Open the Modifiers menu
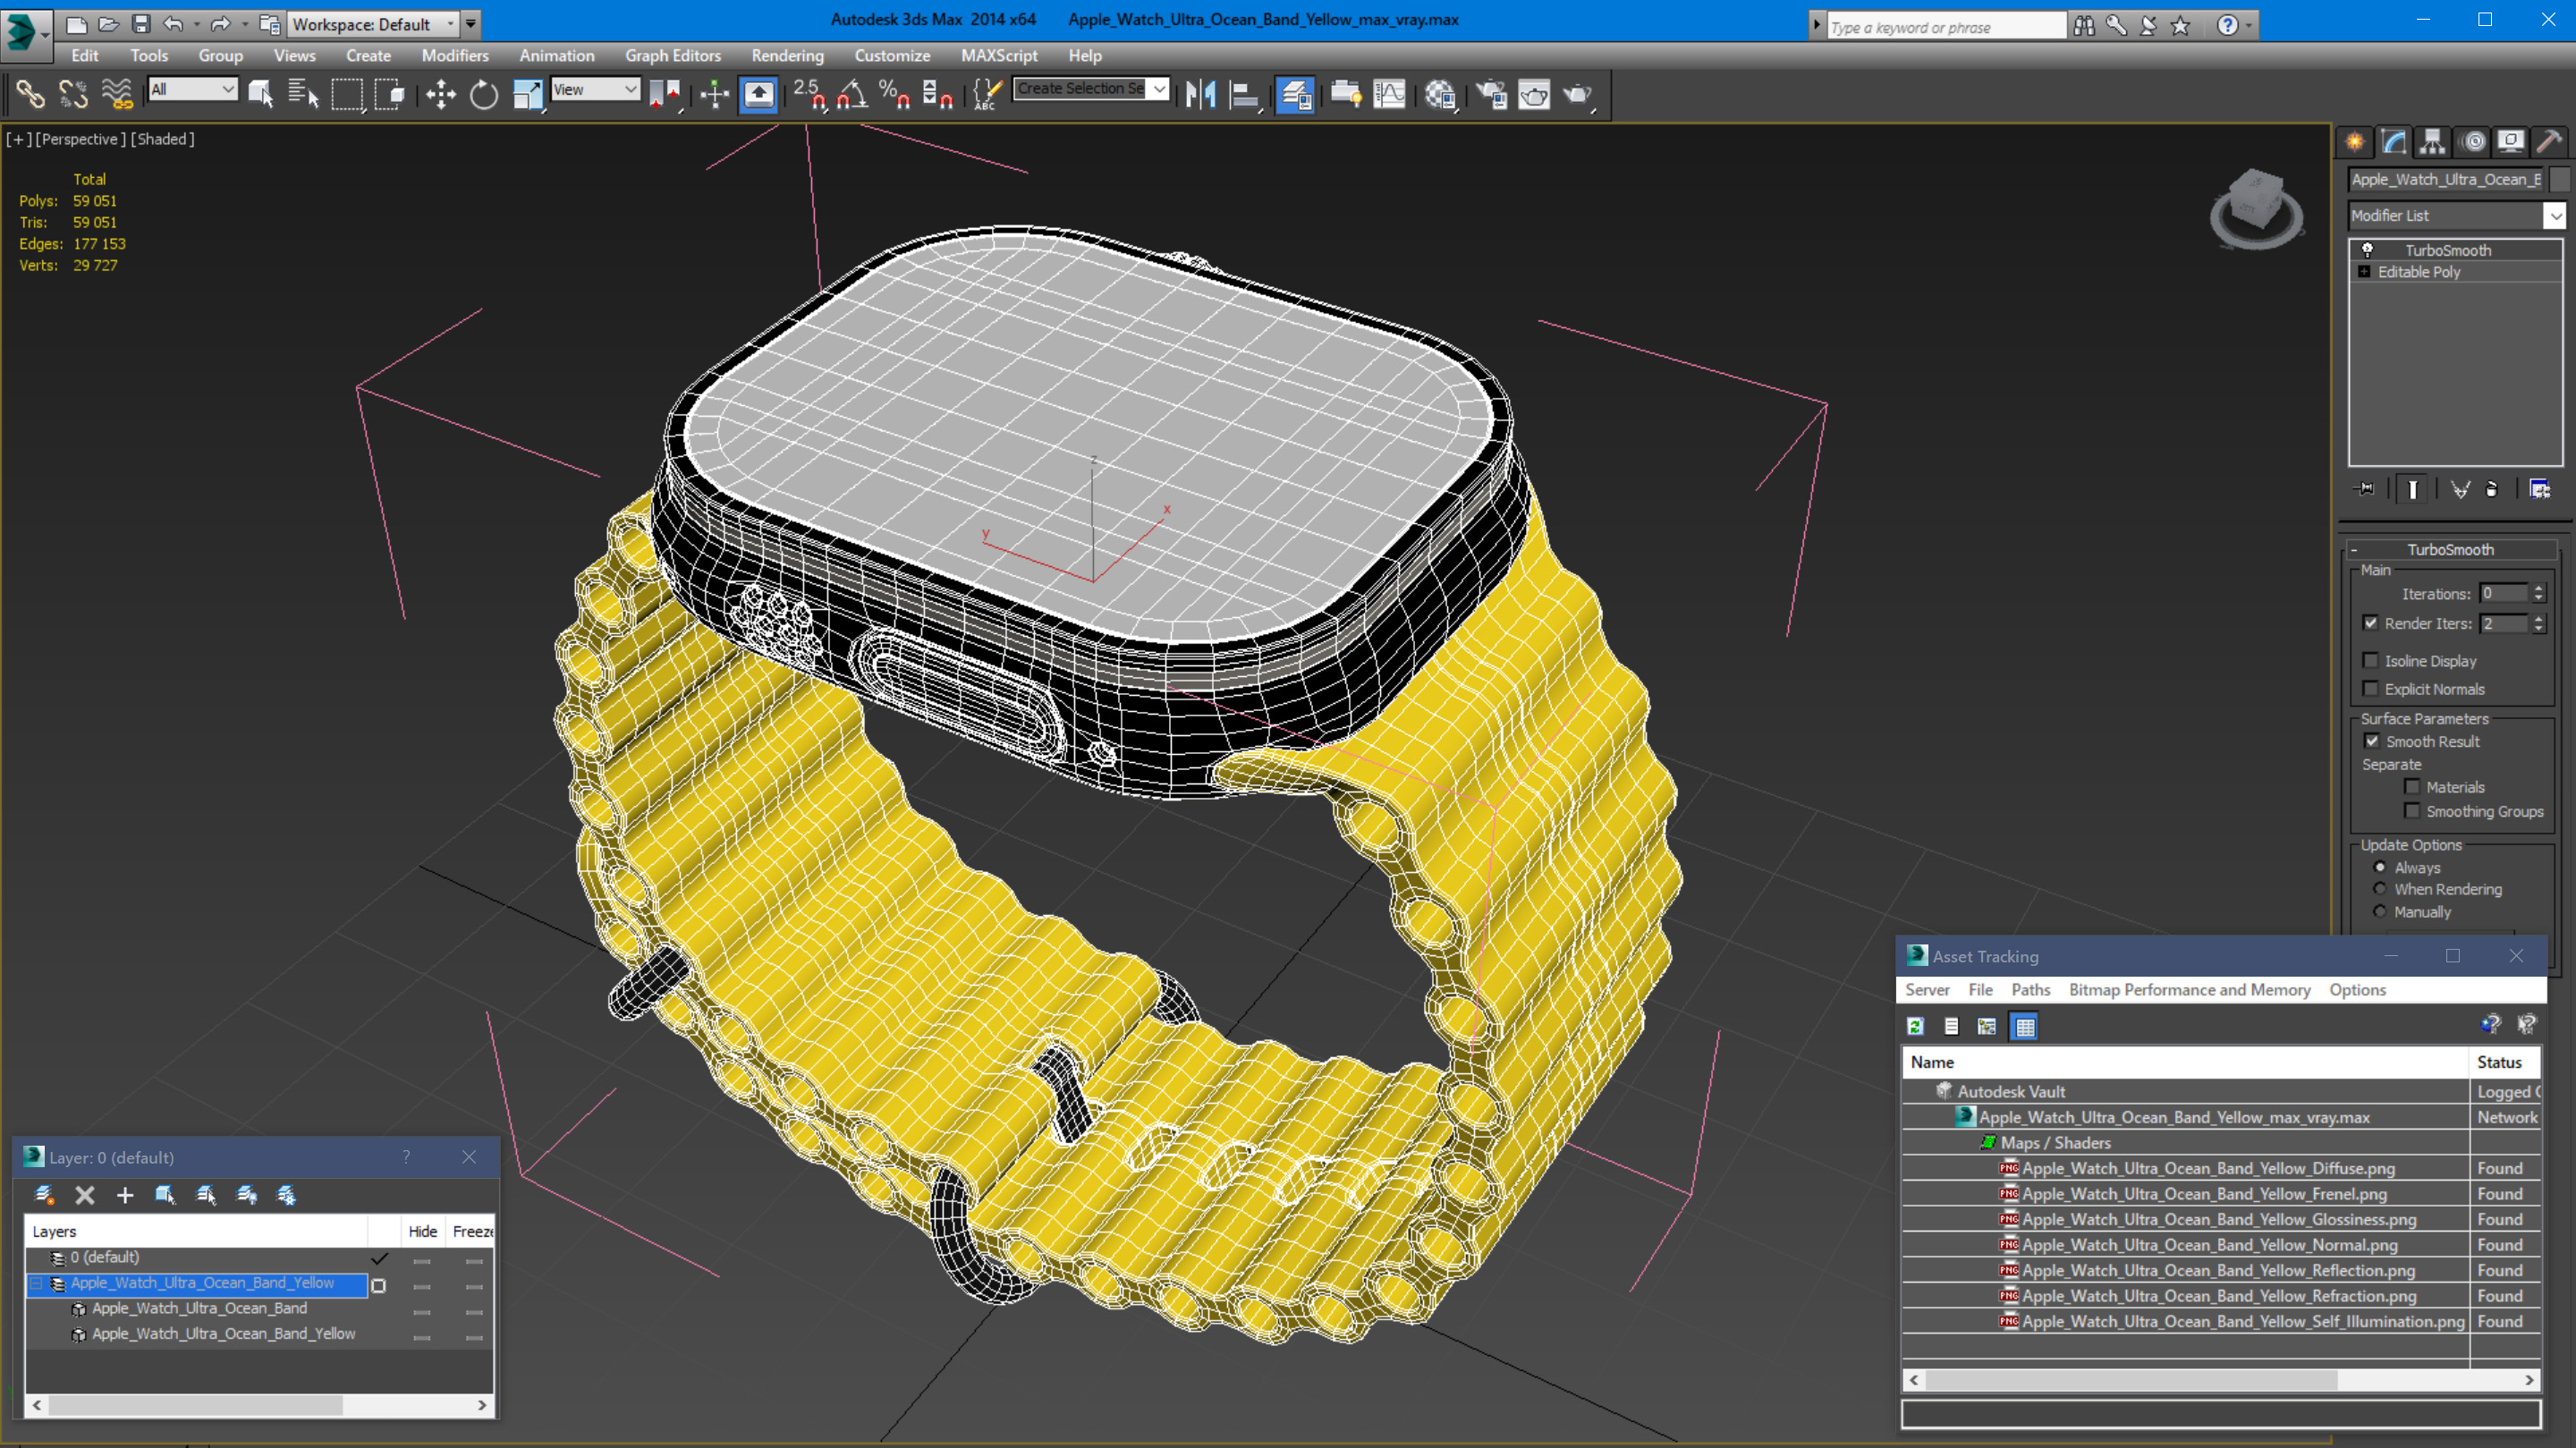This screenshot has width=2576, height=1448. (x=455, y=56)
